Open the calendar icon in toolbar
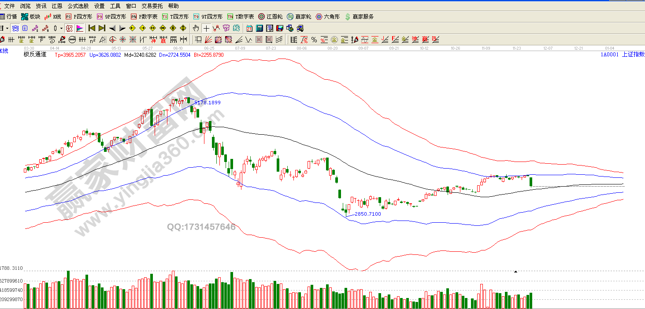This screenshot has width=645, height=309. pos(249,28)
